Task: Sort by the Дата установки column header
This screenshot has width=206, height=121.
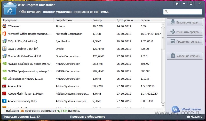Action: tap(126, 20)
